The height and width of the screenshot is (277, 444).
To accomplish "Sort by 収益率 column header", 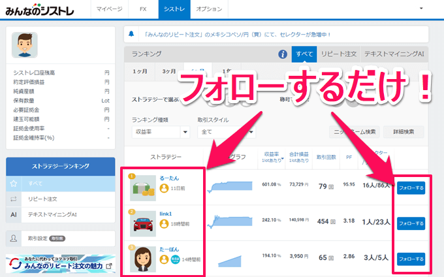I will 272,157.
